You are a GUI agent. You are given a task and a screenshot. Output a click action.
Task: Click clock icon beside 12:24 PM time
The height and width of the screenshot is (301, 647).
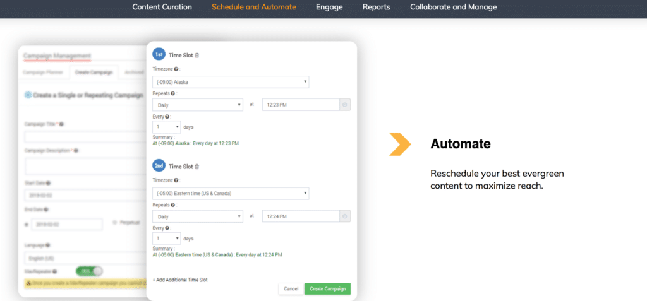(345, 216)
